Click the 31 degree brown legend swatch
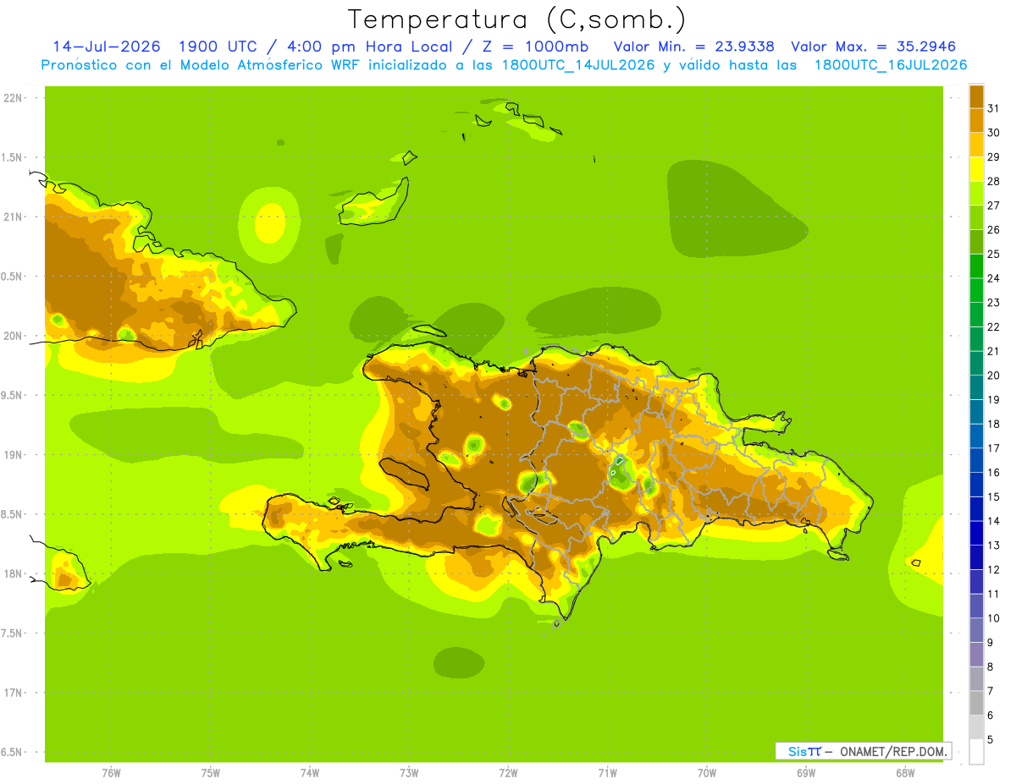Screen dimensions: 1016x784 click(x=976, y=96)
